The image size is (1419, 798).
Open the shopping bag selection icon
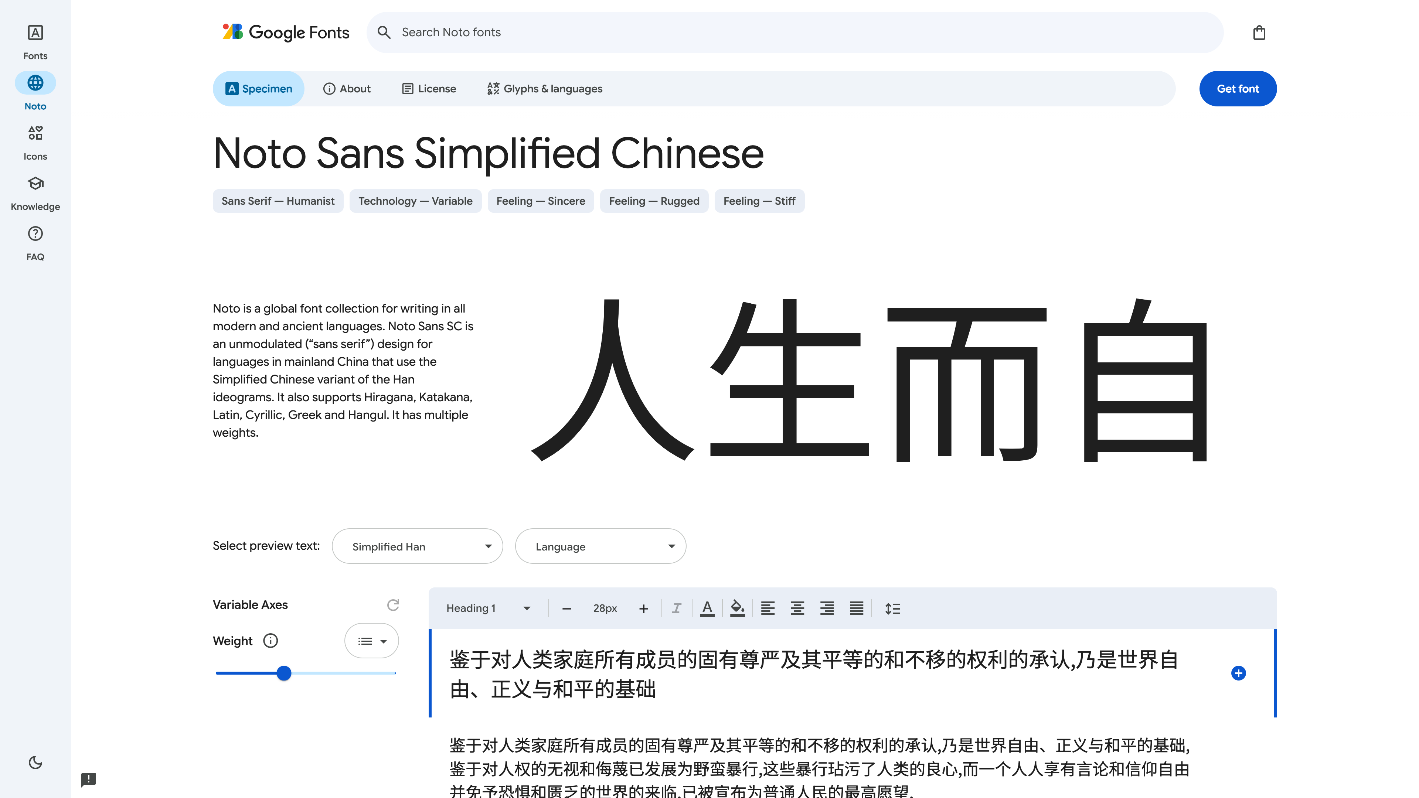point(1259,33)
